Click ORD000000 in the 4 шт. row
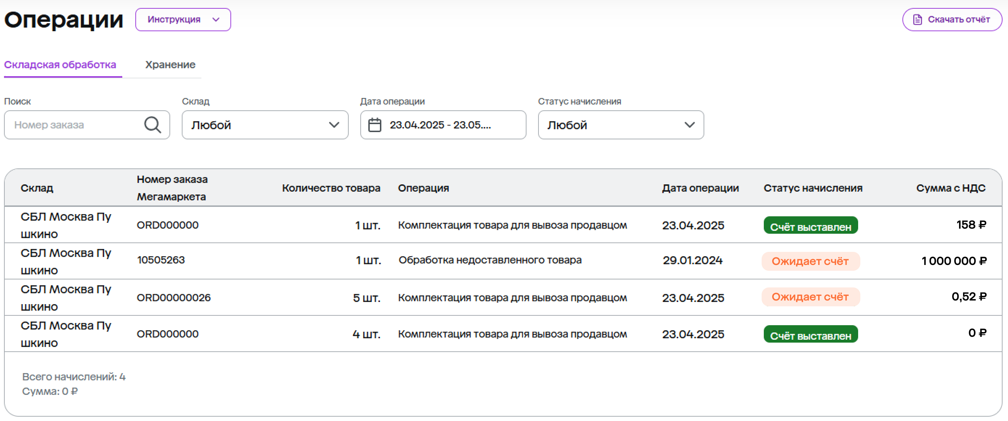Viewport: 1008px width, 421px height. click(x=168, y=334)
